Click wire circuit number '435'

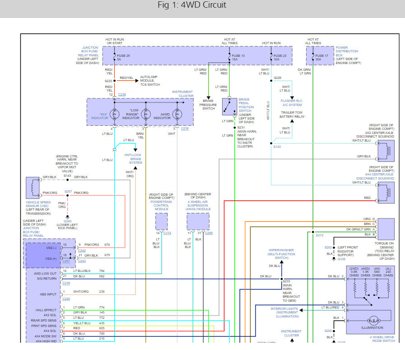click(x=102, y=323)
